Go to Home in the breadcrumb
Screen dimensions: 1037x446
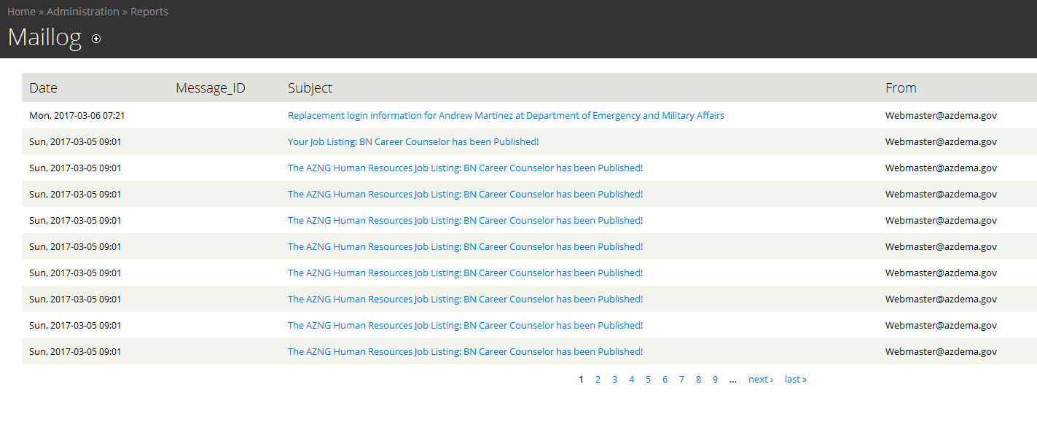21,12
